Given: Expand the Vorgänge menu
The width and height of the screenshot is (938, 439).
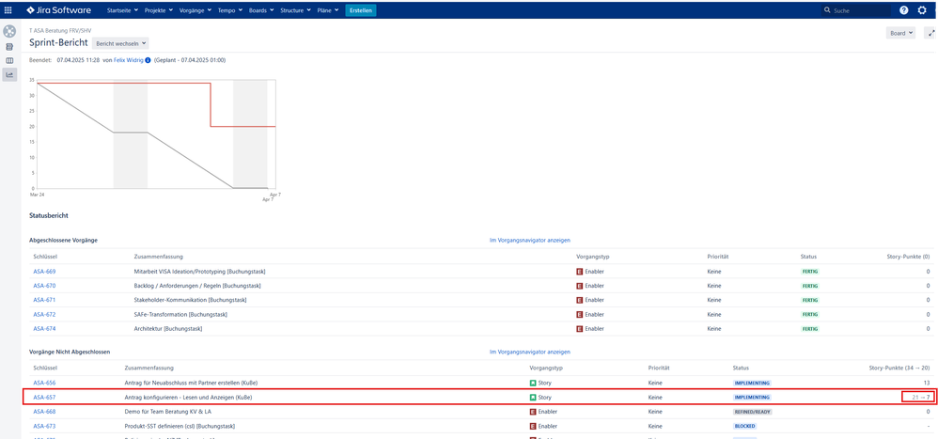Looking at the screenshot, I should click(195, 10).
